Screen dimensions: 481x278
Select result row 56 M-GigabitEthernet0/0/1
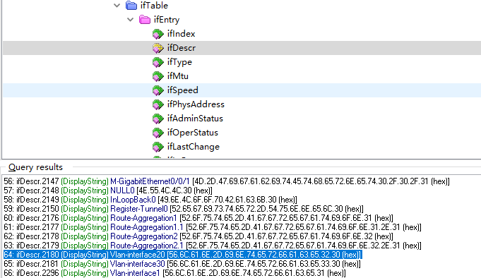coord(227,181)
